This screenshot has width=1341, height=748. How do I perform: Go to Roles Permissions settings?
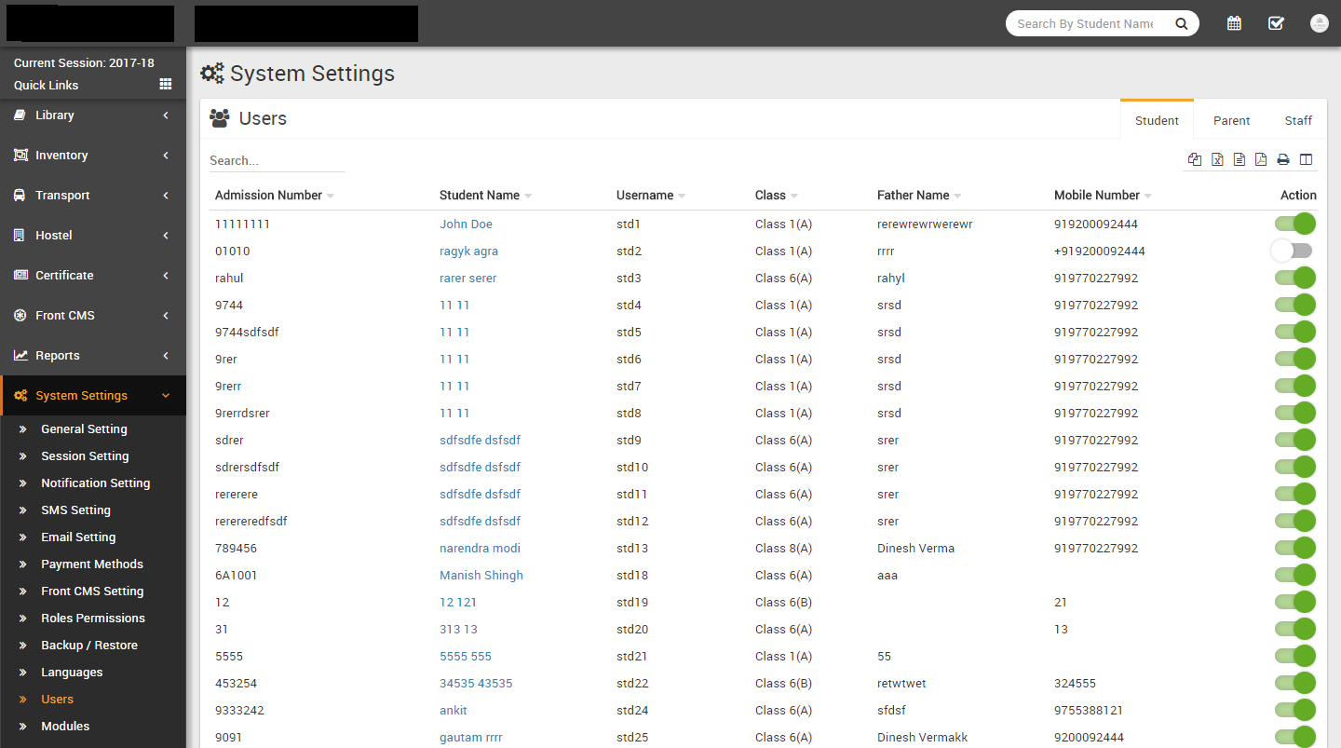(x=93, y=619)
